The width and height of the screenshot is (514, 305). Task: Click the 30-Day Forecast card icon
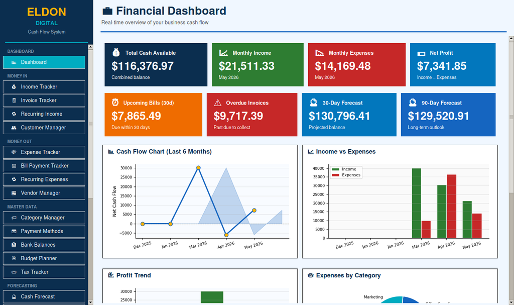[313, 103]
